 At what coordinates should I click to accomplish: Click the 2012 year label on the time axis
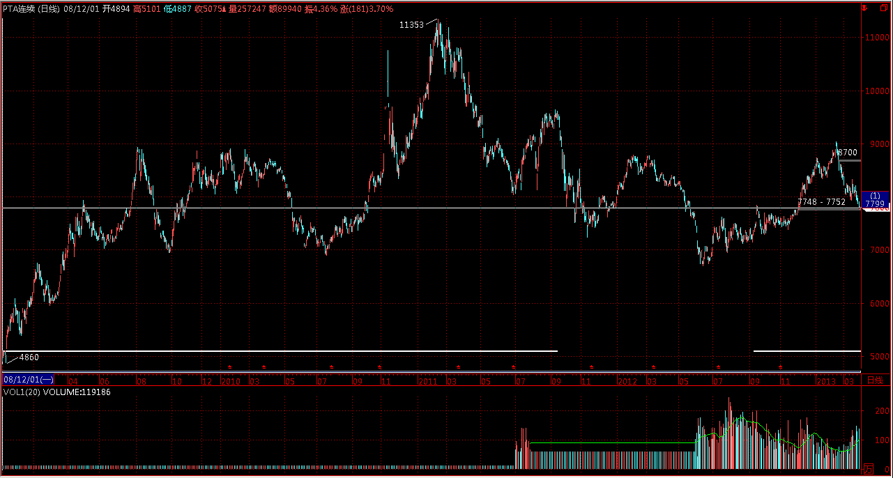pyautogui.click(x=627, y=380)
